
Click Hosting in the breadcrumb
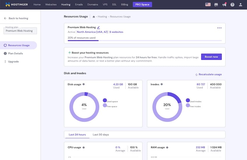point(102,17)
